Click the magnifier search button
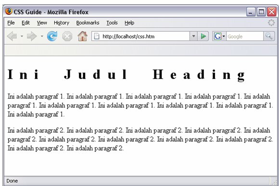This screenshot has width=279, height=186. pos(269,36)
